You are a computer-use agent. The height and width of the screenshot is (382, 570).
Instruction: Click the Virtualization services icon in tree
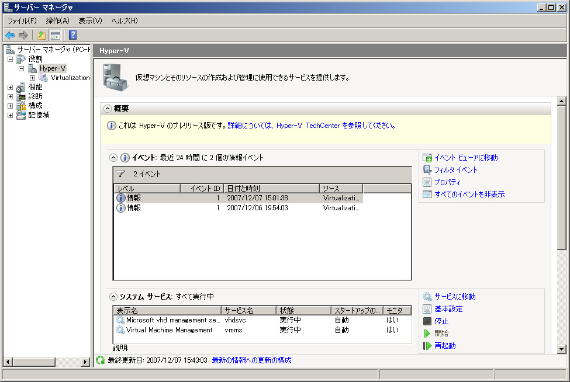coord(43,78)
